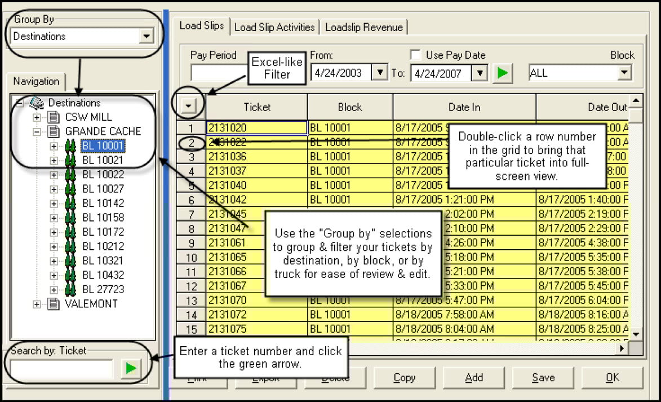Click the Date In column header
Viewport: 661px width, 402px height.
click(x=464, y=107)
